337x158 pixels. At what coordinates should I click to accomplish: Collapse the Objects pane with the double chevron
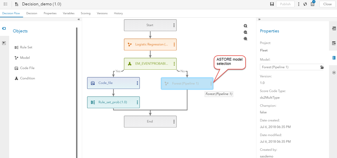79,19
